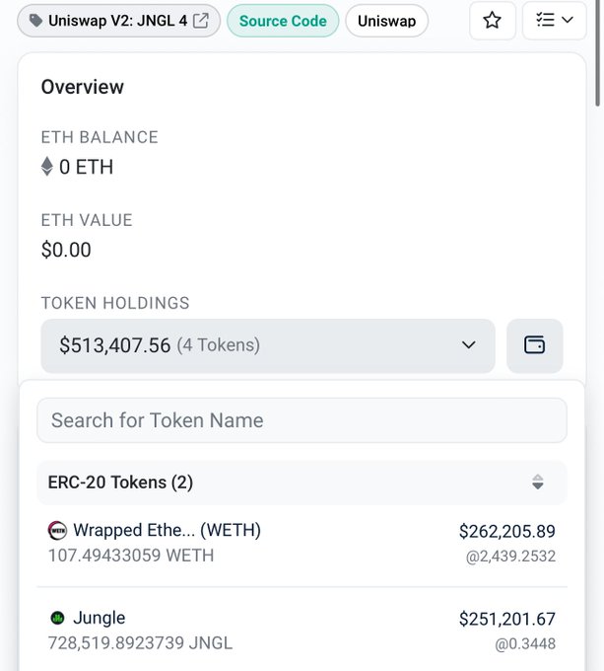This screenshot has height=671, width=604.
Task: Open the Wrapped Ether (WETH) token entry
Action: pos(302,543)
